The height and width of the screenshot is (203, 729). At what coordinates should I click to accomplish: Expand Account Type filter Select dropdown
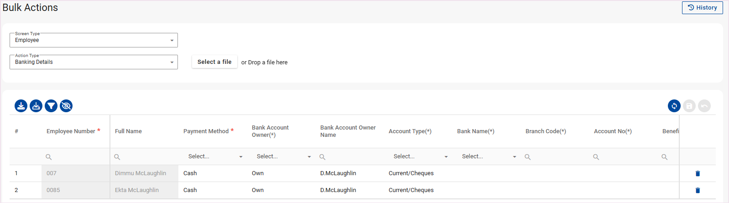pos(420,156)
